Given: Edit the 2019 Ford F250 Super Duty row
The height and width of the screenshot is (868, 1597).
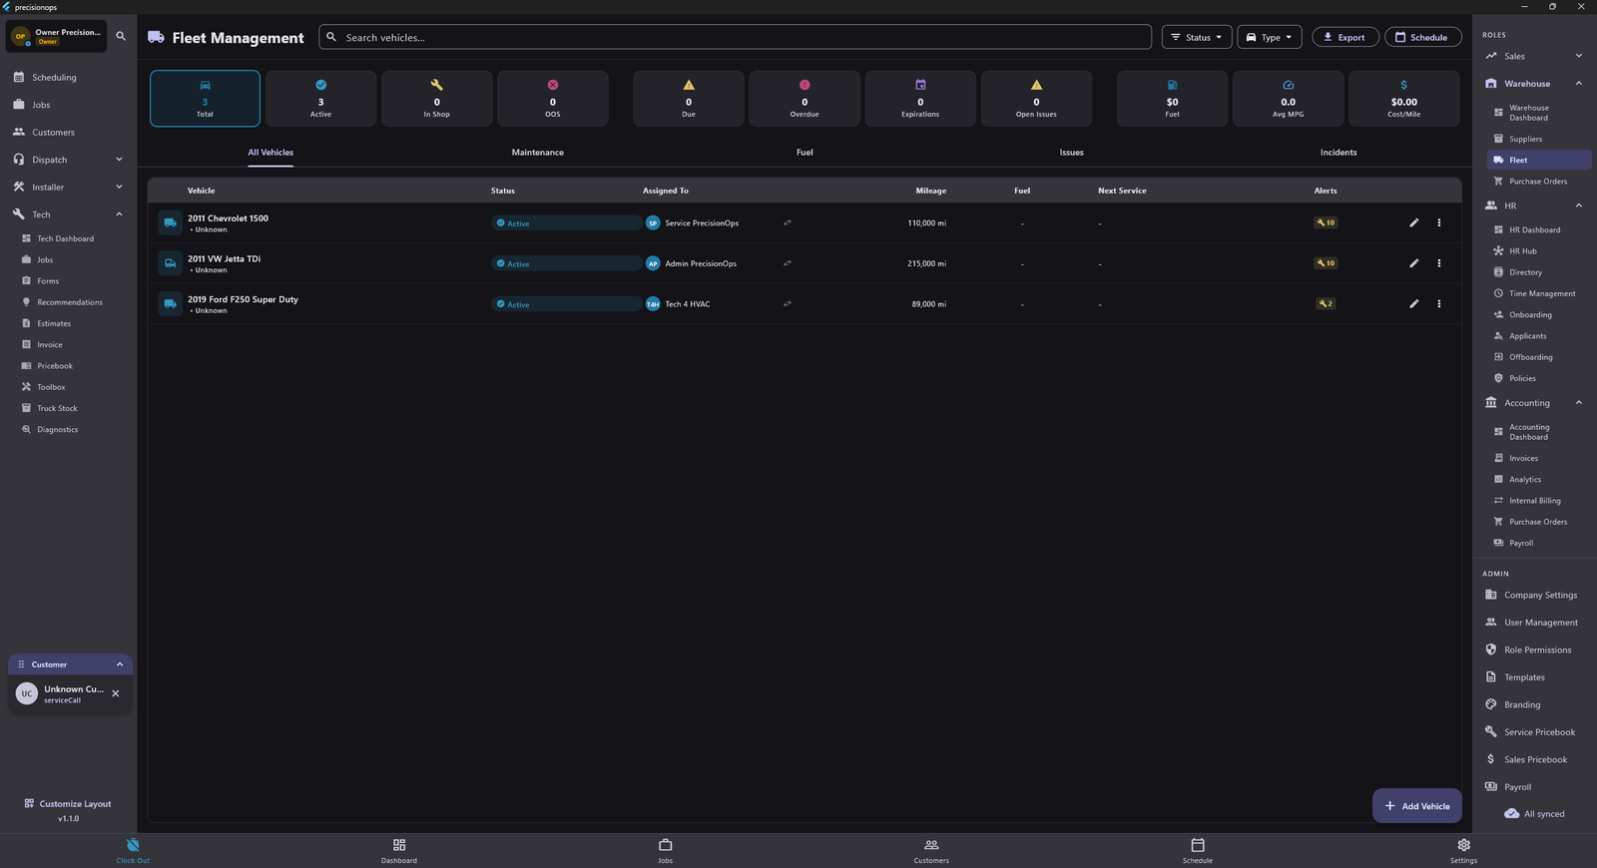Looking at the screenshot, I should [x=1413, y=304].
